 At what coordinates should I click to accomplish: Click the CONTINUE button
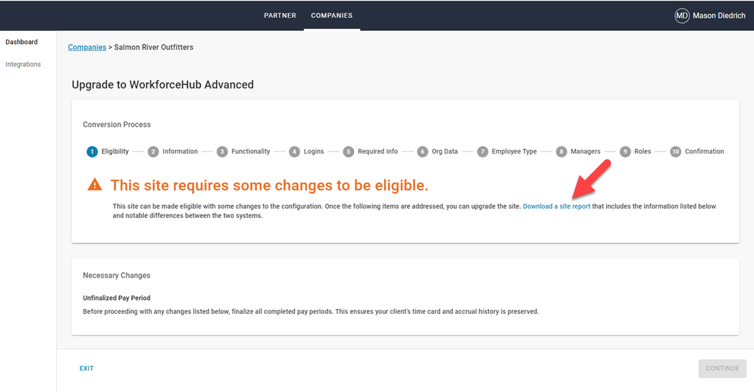click(722, 369)
